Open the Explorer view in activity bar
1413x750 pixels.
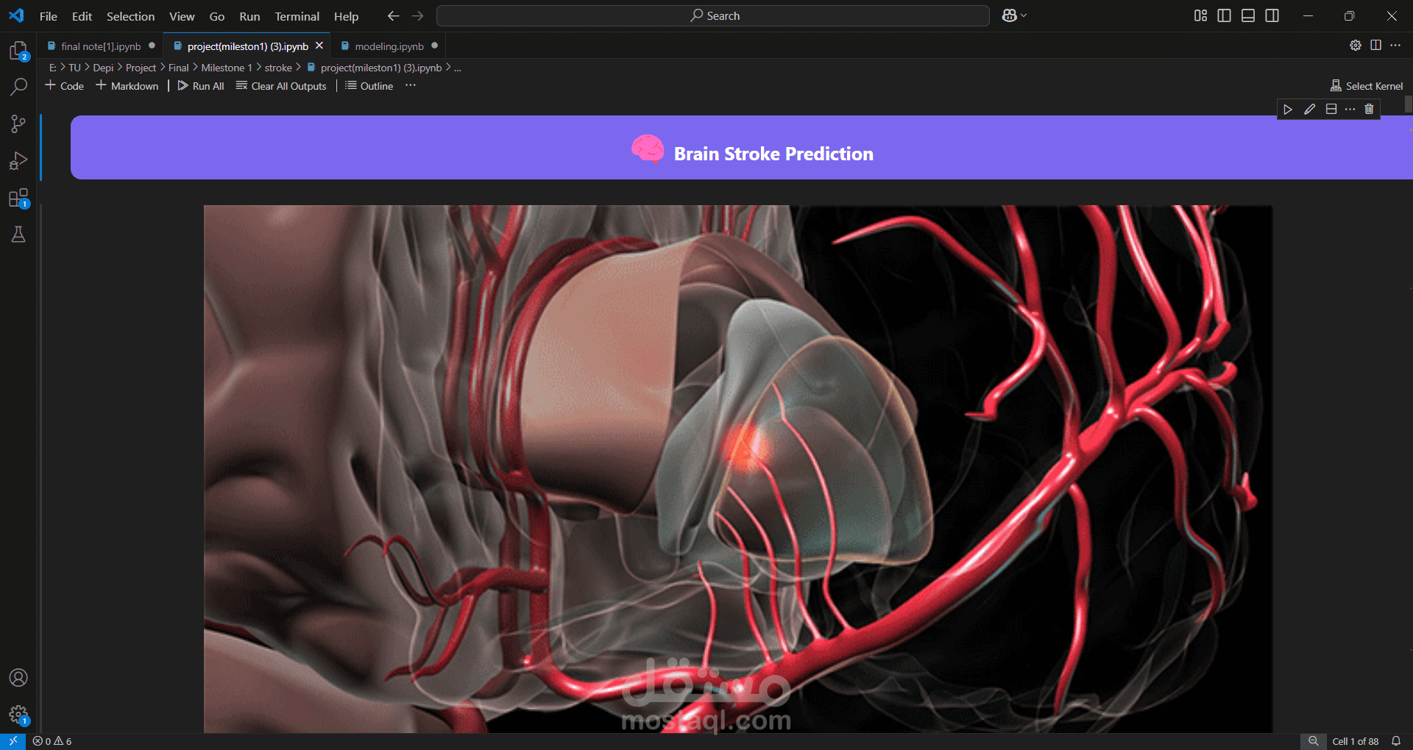tap(18, 51)
